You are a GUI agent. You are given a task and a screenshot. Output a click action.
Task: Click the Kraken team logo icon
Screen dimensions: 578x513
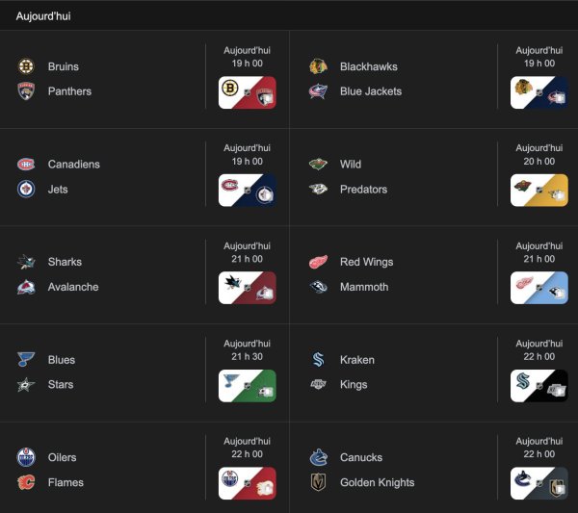(x=318, y=360)
